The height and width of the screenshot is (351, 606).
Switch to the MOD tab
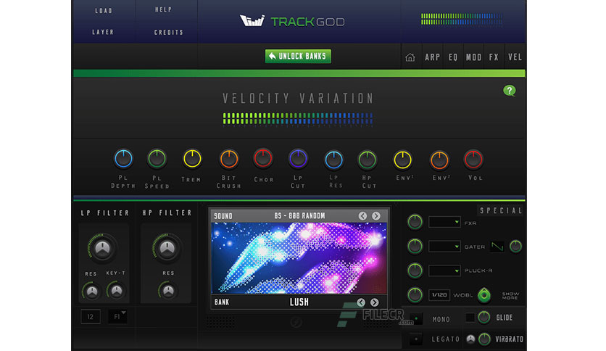pos(473,57)
